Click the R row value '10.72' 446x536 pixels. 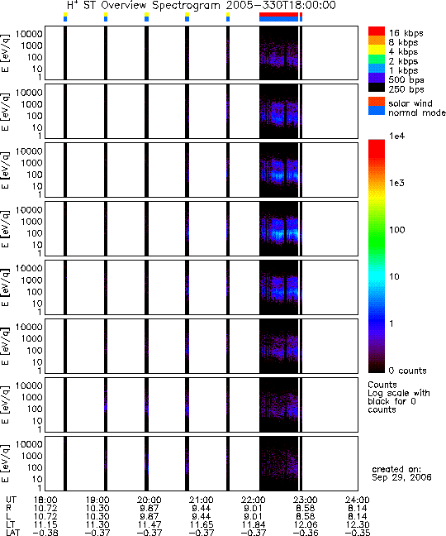[x=45, y=508]
